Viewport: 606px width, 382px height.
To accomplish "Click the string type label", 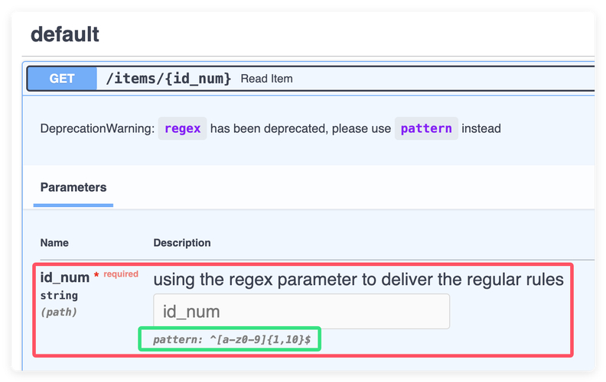I will pyautogui.click(x=59, y=296).
